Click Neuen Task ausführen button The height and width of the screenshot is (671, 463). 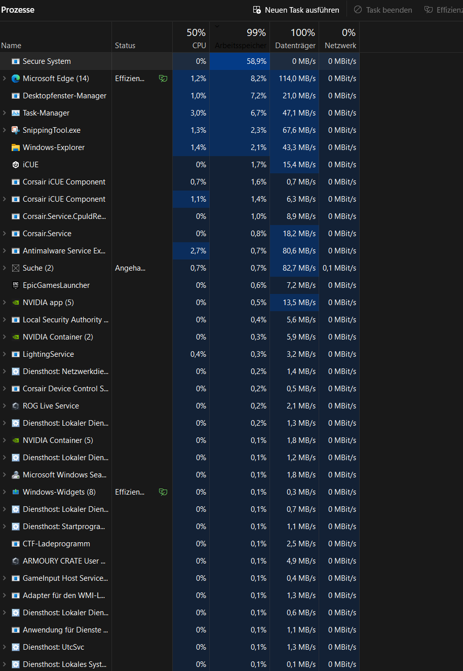point(296,10)
